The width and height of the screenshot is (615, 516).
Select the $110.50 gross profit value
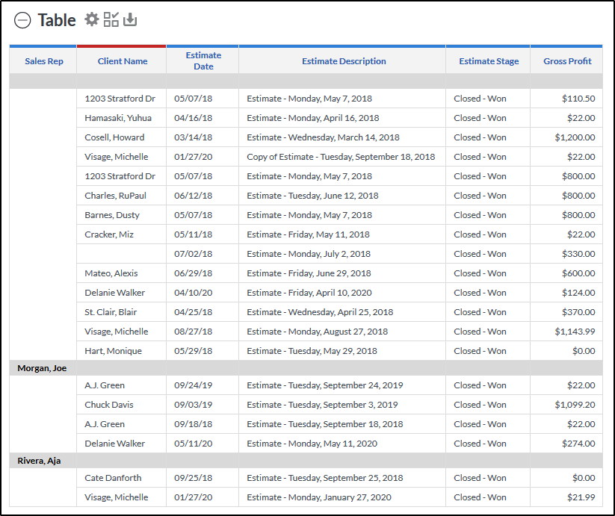pyautogui.click(x=578, y=99)
